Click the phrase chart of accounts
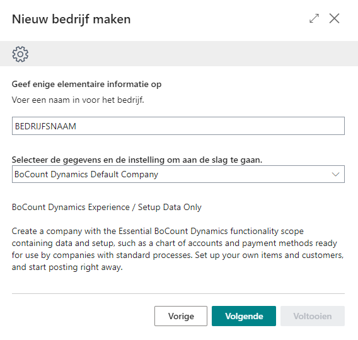This screenshot has width=358, height=340. [189, 243]
